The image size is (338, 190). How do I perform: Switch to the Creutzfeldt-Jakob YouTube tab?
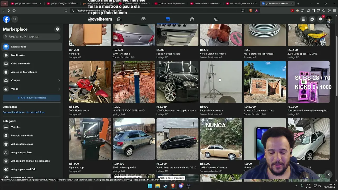click(26, 3)
